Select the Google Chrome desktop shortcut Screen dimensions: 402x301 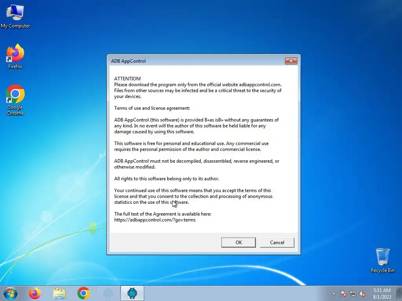(x=15, y=100)
